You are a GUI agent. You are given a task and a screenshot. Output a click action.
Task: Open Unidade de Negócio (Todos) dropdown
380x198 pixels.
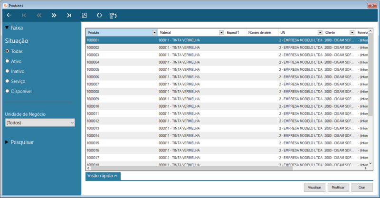[x=40, y=123]
